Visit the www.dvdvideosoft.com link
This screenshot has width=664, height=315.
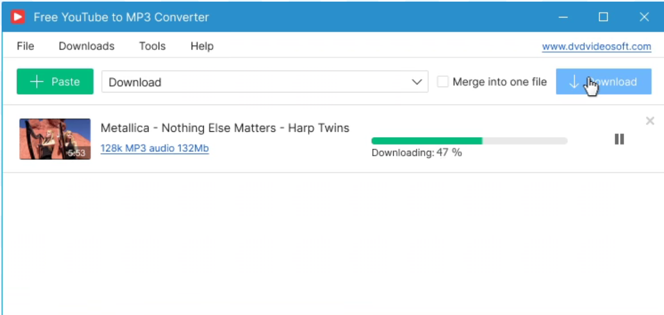pyautogui.click(x=597, y=46)
